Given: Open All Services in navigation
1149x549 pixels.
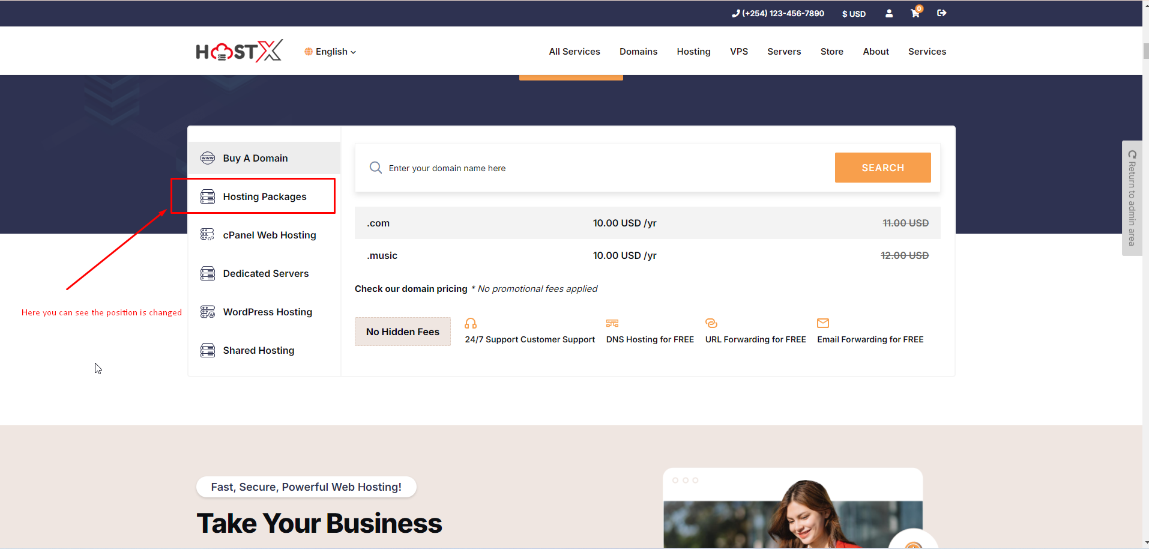Looking at the screenshot, I should pyautogui.click(x=574, y=52).
